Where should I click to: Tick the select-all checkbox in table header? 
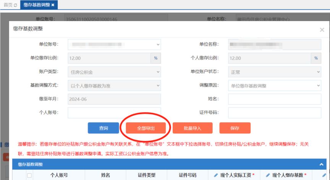click(29, 175)
